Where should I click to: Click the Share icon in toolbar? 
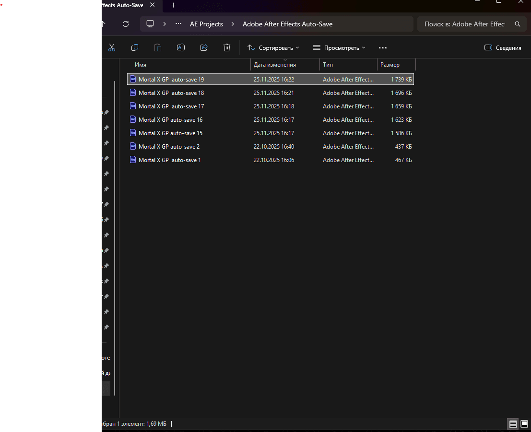(204, 47)
